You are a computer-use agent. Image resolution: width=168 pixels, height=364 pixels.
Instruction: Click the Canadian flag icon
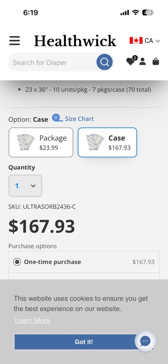[136, 40]
